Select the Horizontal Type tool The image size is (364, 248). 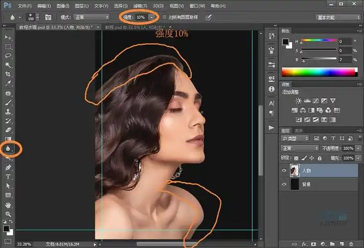[x=8, y=177]
